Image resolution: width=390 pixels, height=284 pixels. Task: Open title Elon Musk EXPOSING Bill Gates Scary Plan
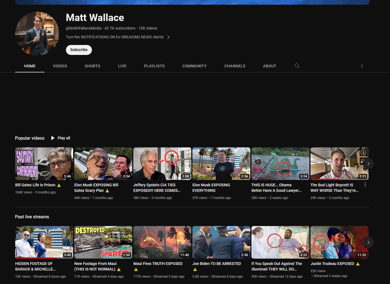pyautogui.click(x=96, y=188)
